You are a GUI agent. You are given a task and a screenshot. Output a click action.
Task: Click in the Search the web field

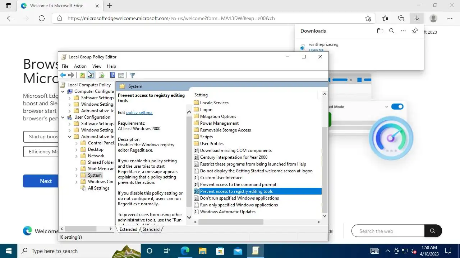[388, 231]
